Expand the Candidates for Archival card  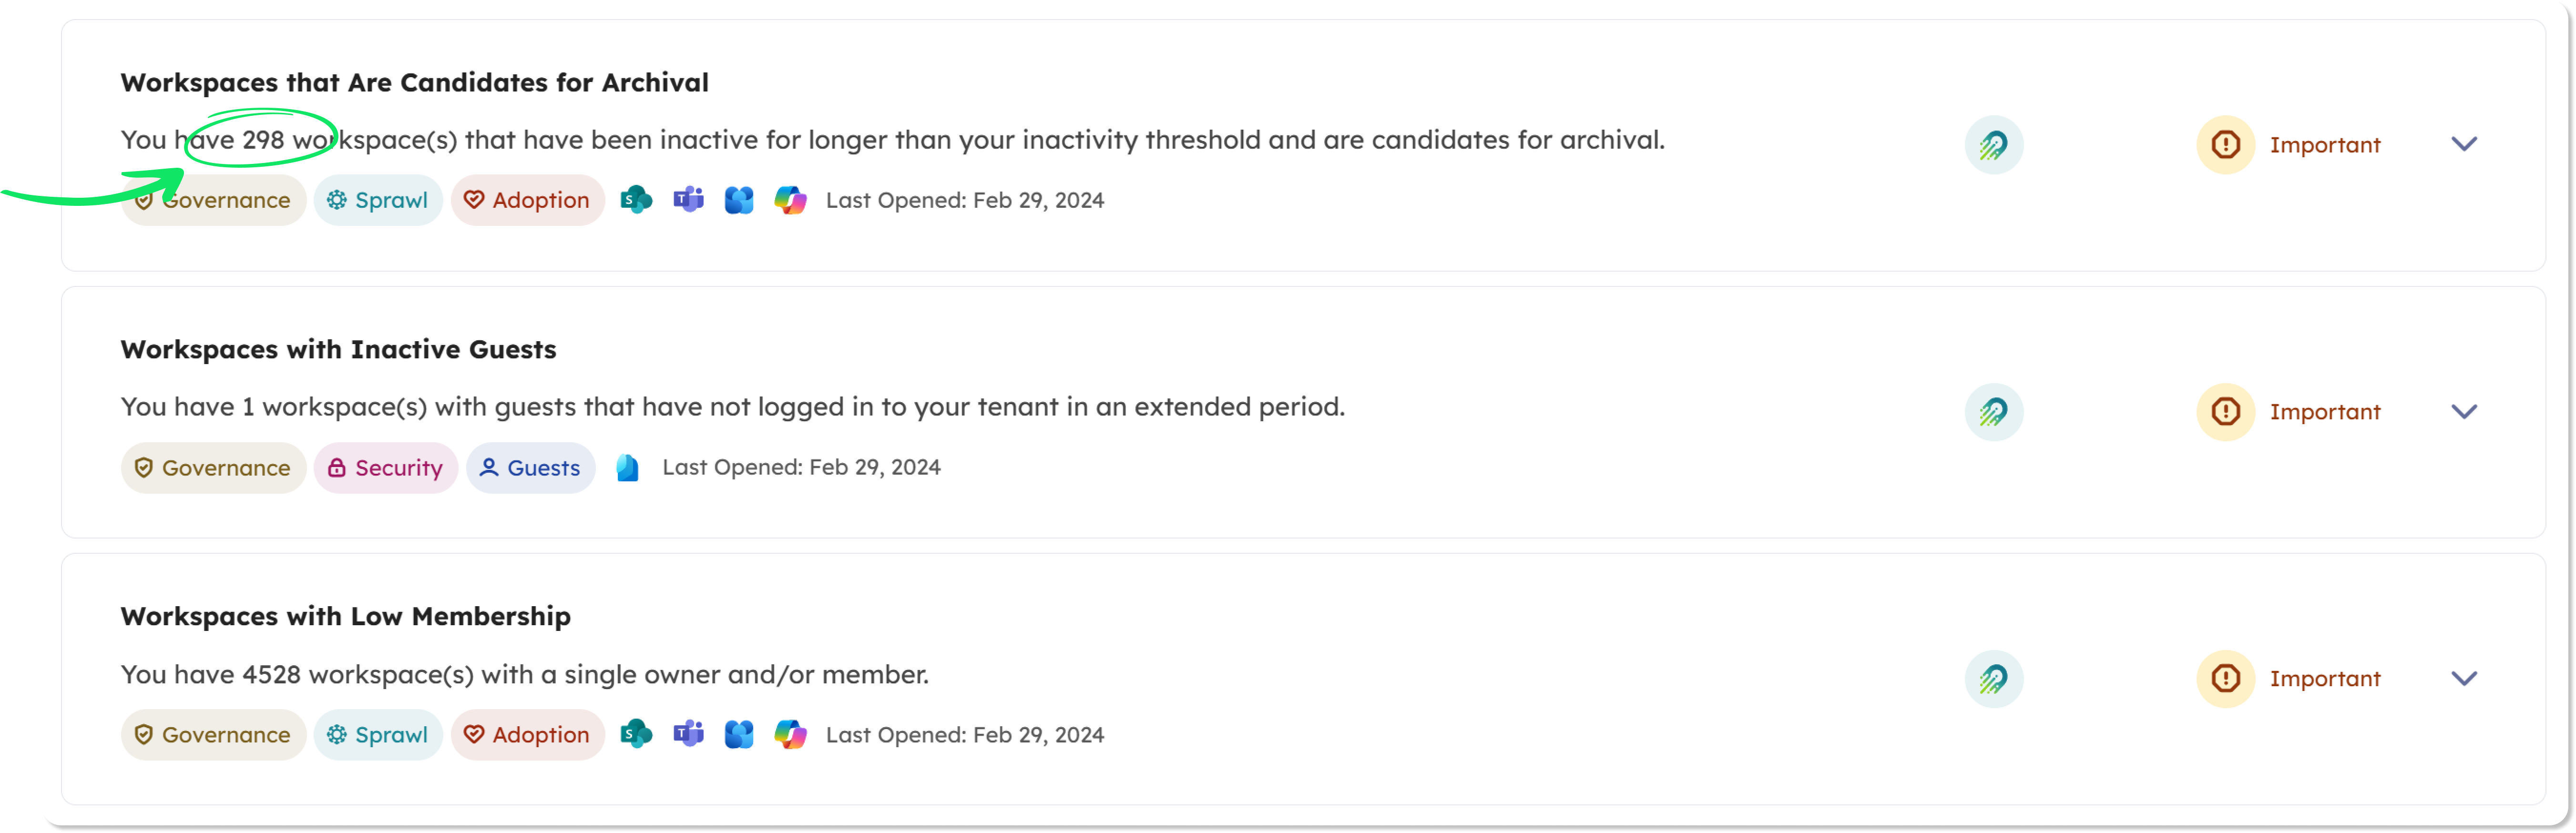coord(2464,144)
